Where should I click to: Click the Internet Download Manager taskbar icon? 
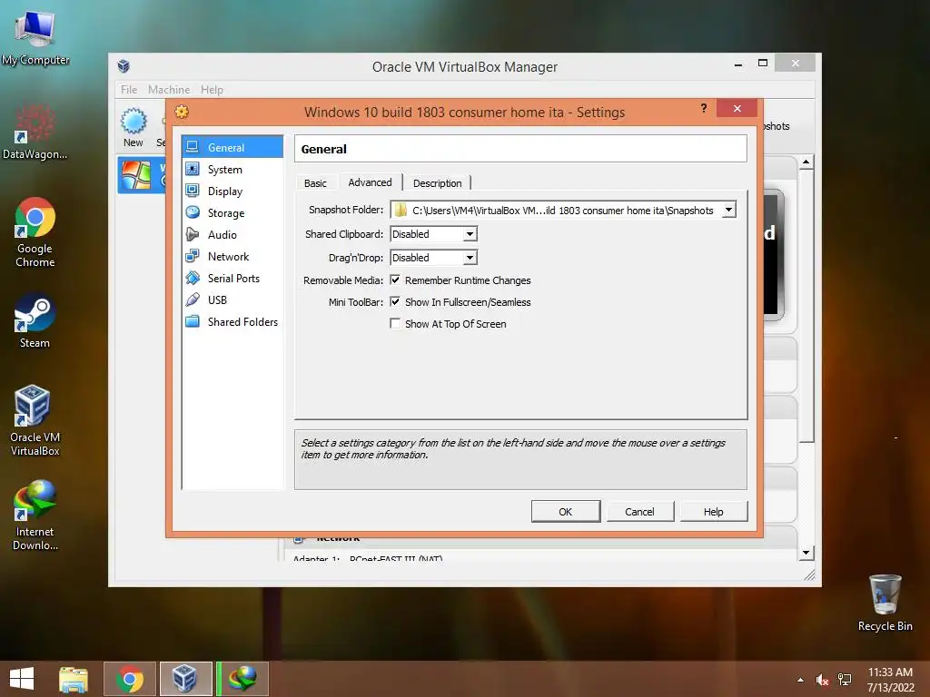coord(242,679)
